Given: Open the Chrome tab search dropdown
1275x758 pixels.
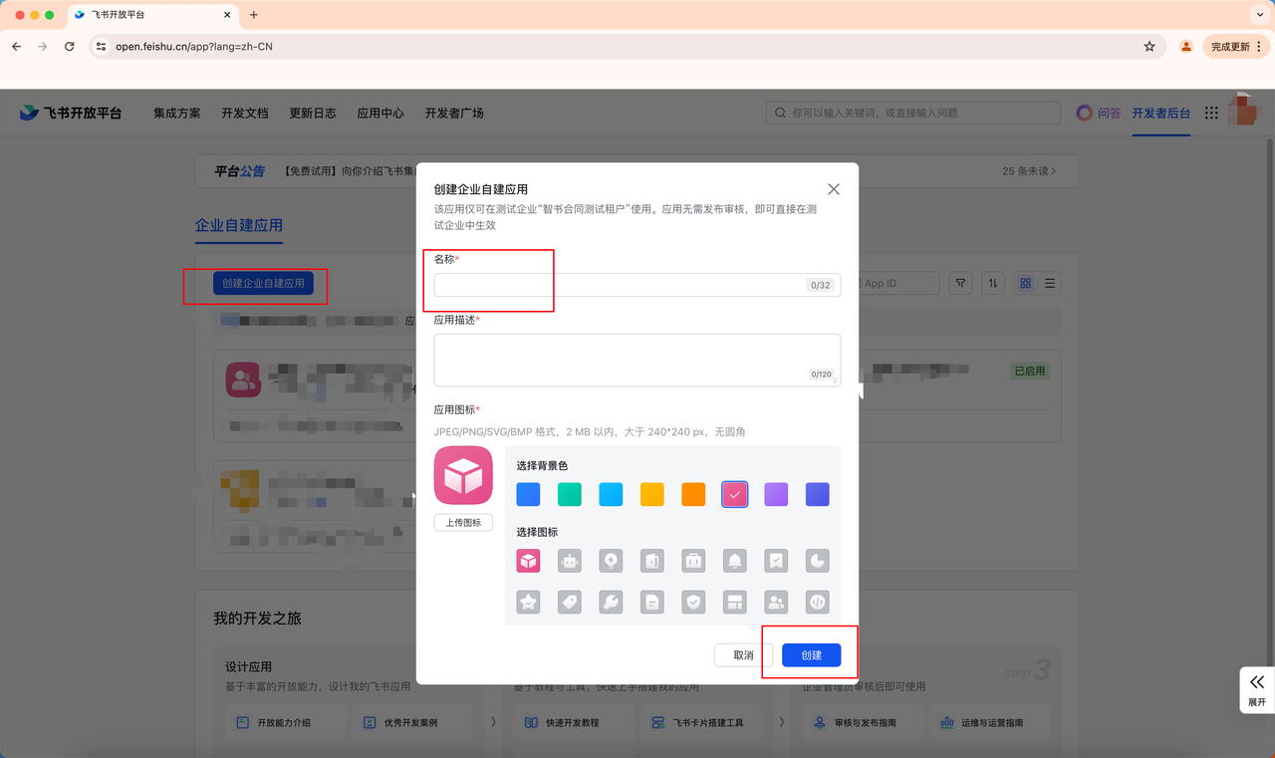Looking at the screenshot, I should click(1258, 15).
